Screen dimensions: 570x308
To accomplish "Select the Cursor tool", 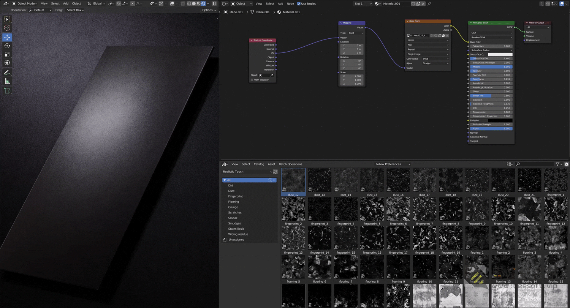I will coord(7,28).
